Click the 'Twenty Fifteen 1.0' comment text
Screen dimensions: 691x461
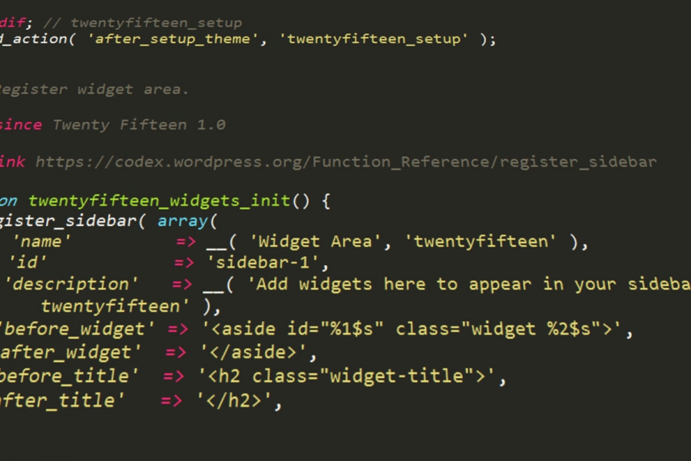pyautogui.click(x=139, y=125)
